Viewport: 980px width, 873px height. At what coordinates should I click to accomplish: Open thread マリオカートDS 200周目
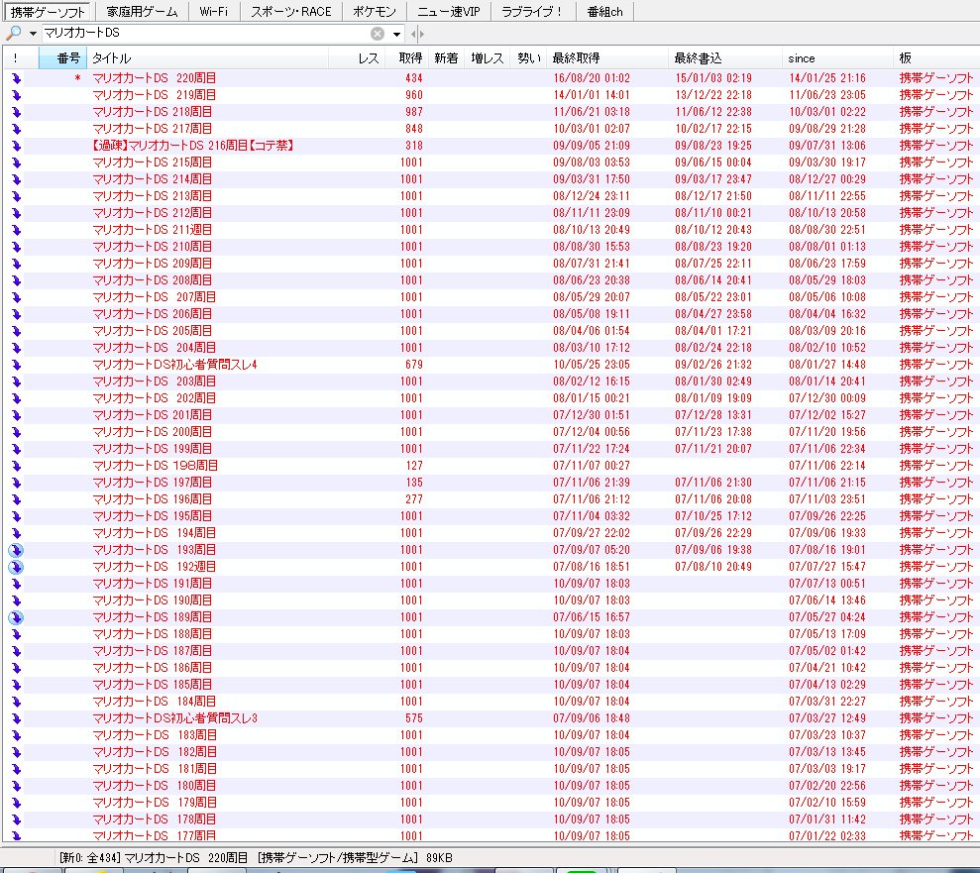pyautogui.click(x=153, y=432)
